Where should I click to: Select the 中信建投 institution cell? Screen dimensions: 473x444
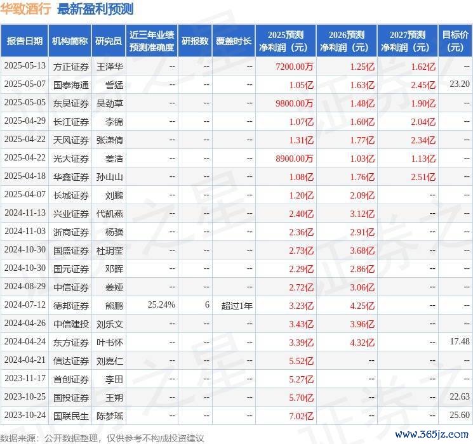click(x=71, y=324)
